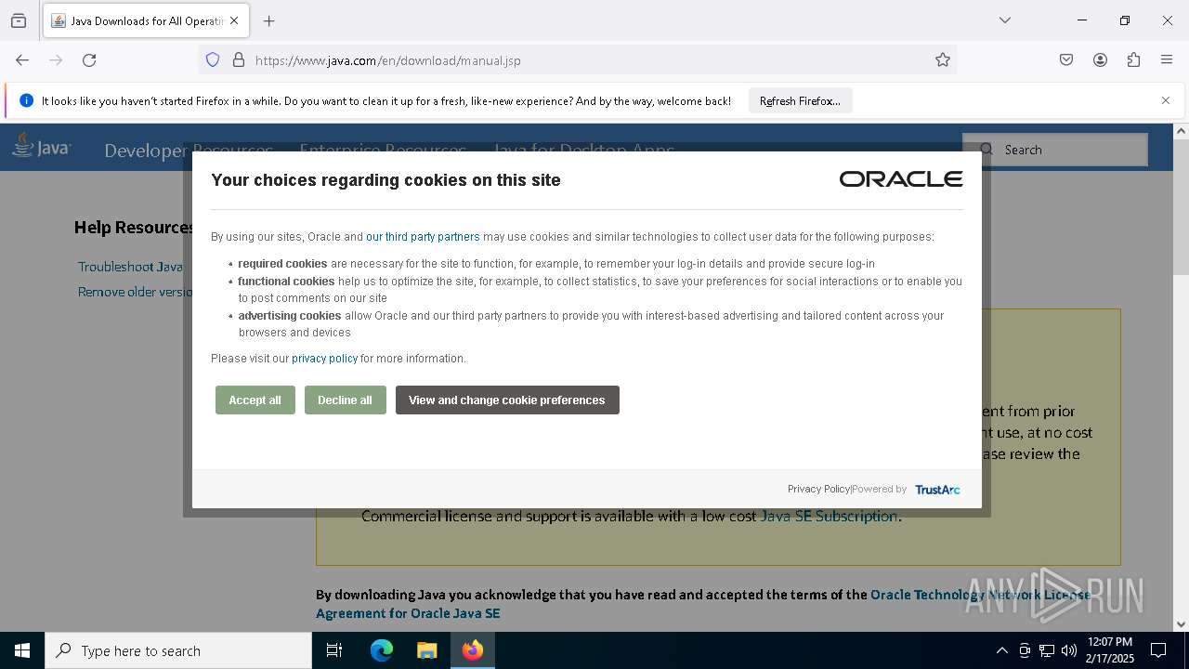Image resolution: width=1189 pixels, height=669 pixels.
Task: Click the search magnifier icon on Java site
Action: pos(986,150)
